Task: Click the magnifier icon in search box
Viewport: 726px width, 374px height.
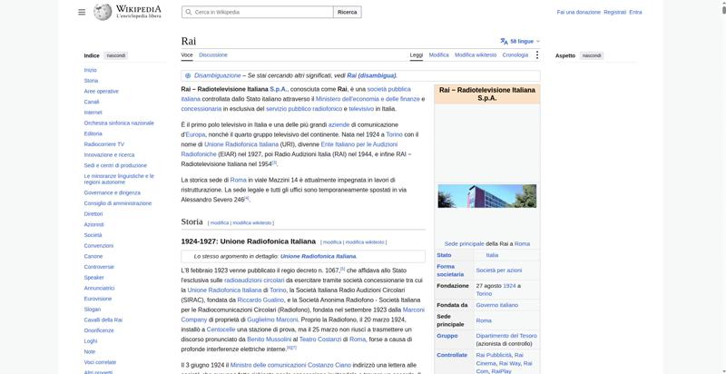Action: (189, 12)
